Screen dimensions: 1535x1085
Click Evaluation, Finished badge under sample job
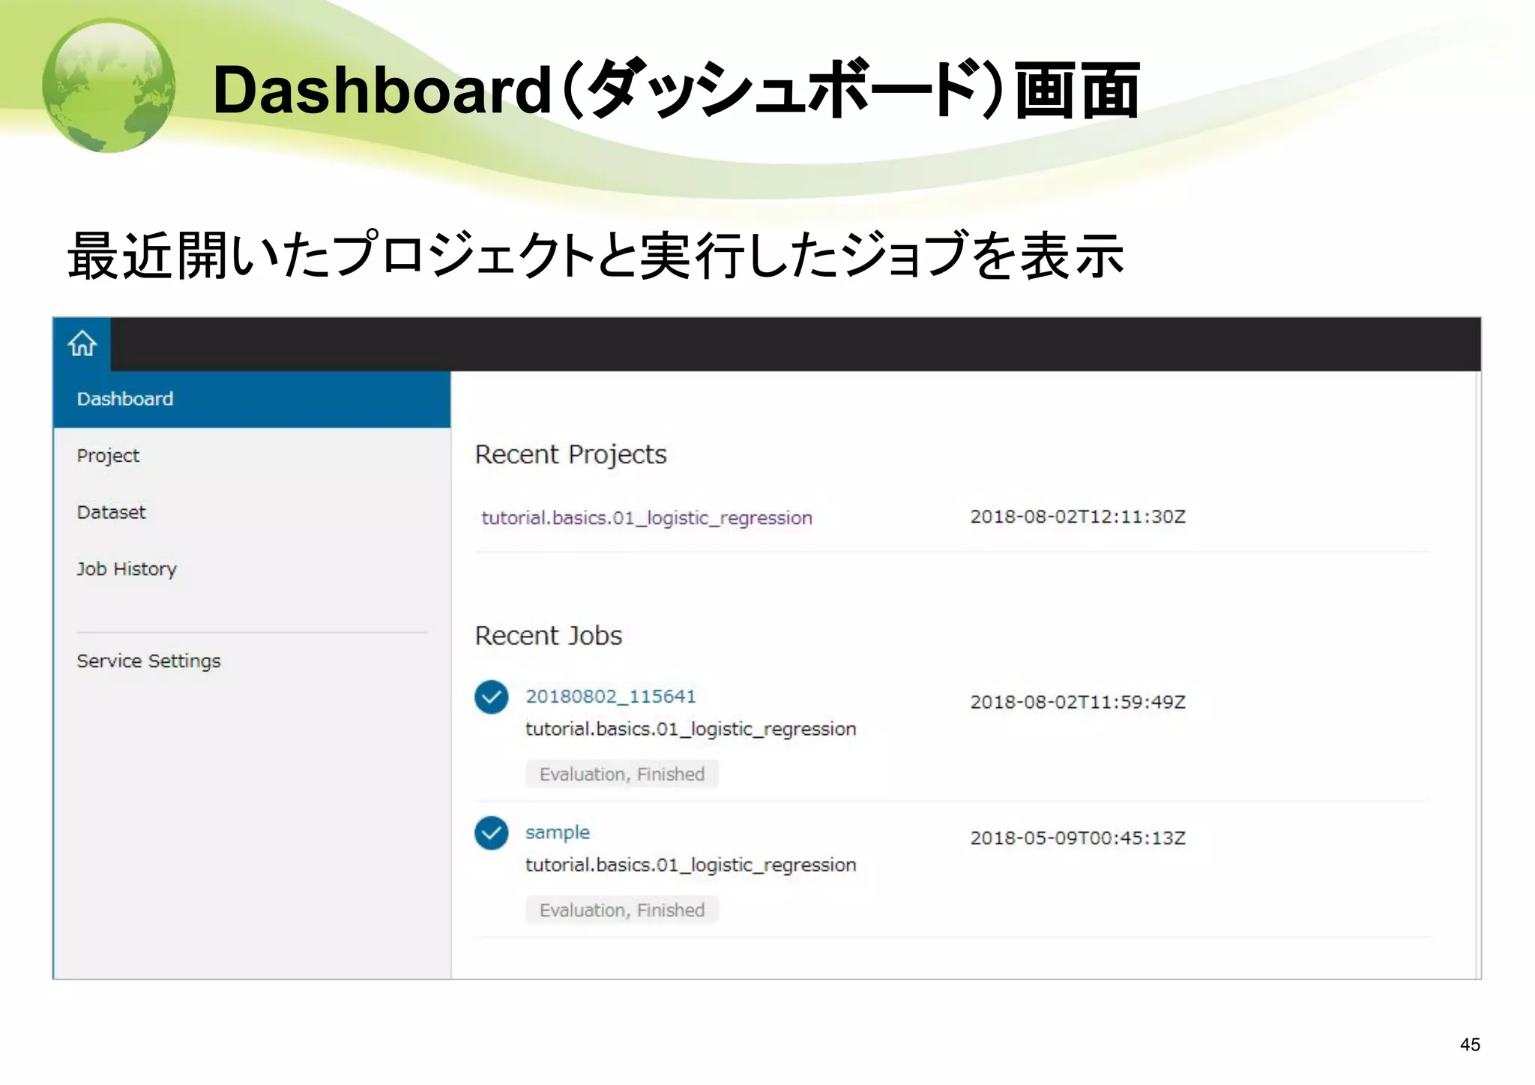click(x=622, y=910)
